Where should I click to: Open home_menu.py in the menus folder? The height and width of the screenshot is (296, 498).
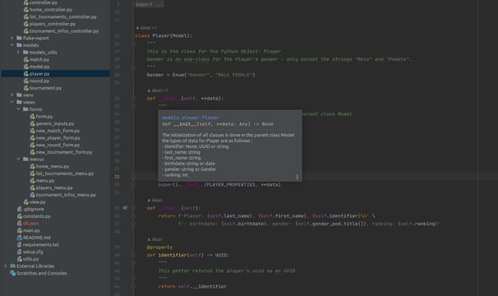(x=53, y=166)
